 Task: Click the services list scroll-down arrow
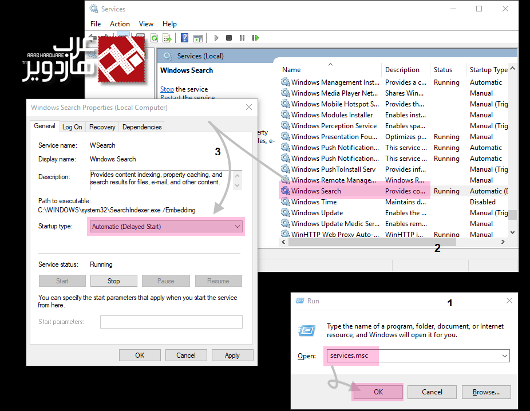512,232
